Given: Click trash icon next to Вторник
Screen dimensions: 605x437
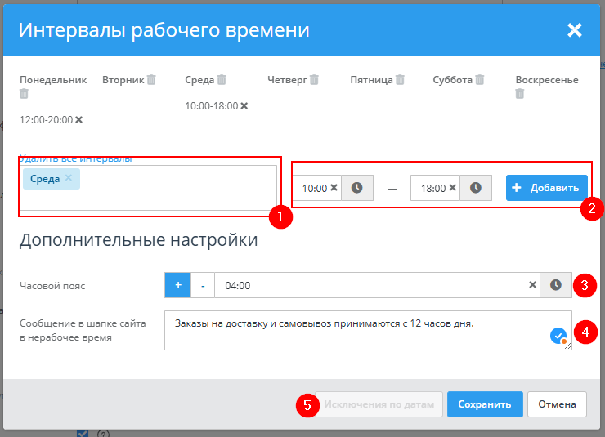Looking at the screenshot, I should pyautogui.click(x=151, y=80).
